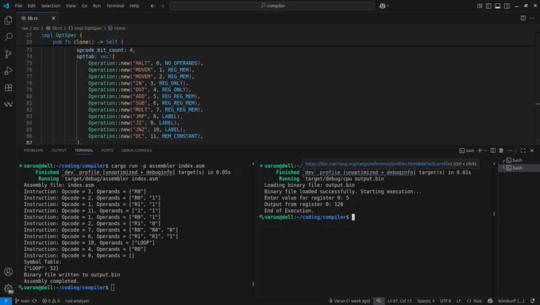Open the Manage gear menu
The height and width of the screenshot is (305, 540).
pyautogui.click(x=8, y=288)
